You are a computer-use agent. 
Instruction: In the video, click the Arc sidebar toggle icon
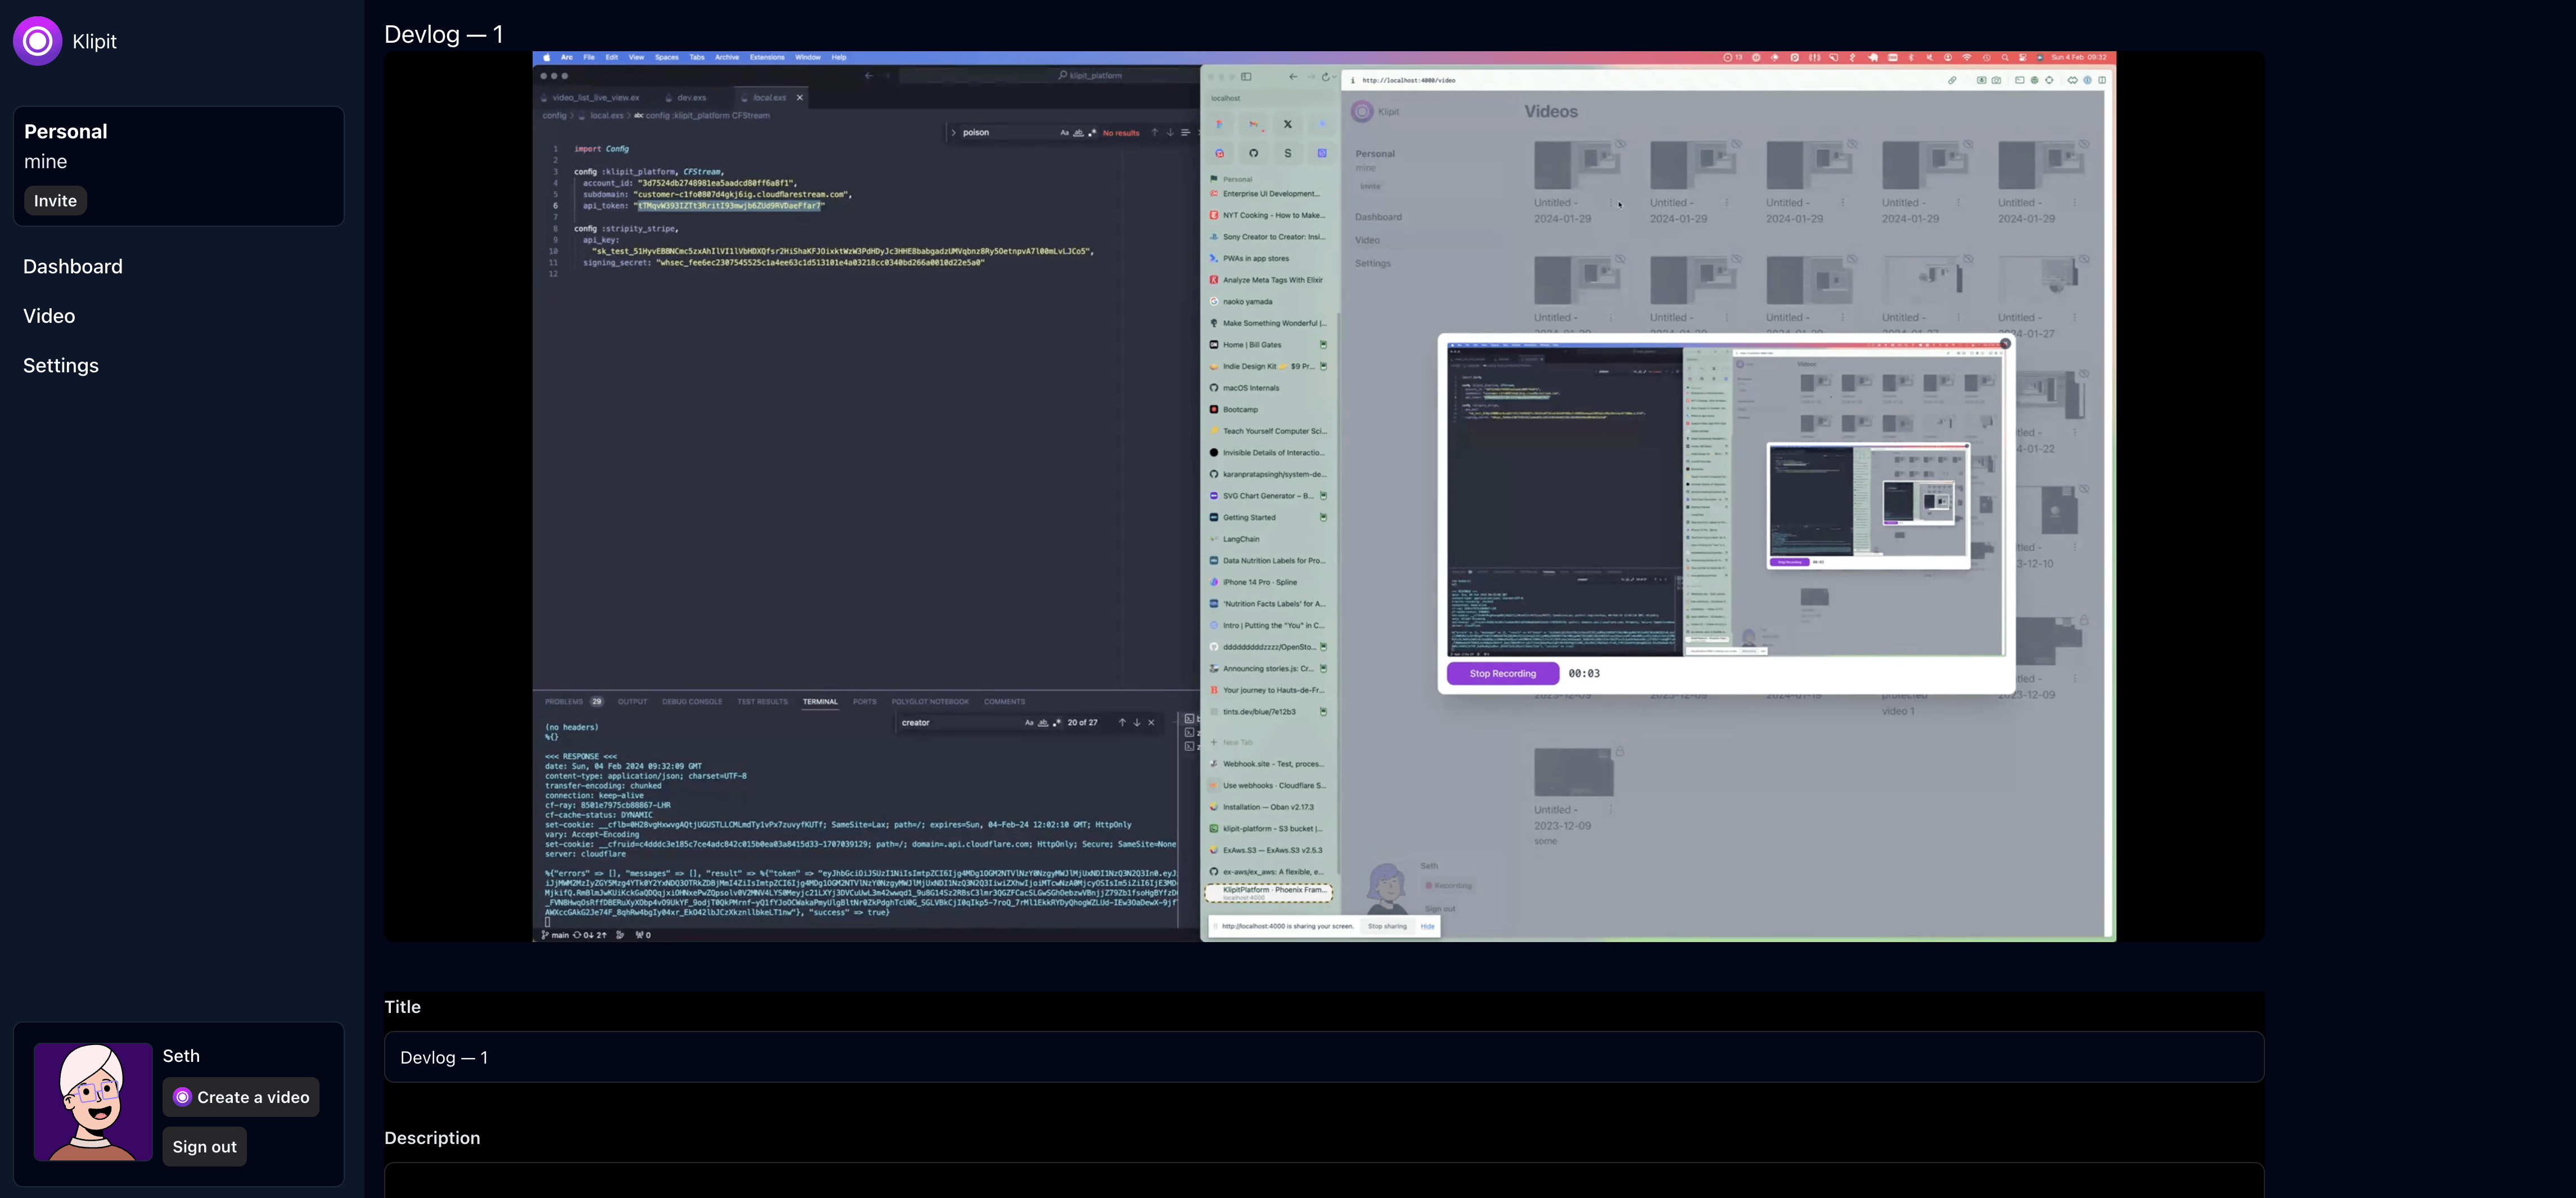(x=1246, y=77)
